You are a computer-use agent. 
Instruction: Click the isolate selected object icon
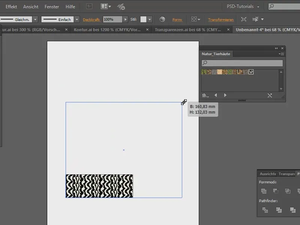click(243, 19)
